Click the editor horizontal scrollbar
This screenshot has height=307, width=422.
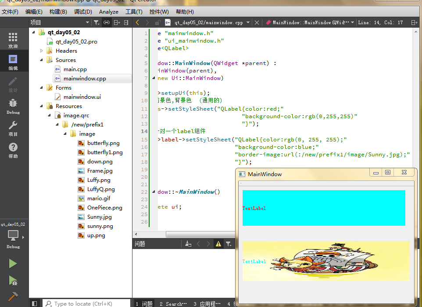coord(200,234)
